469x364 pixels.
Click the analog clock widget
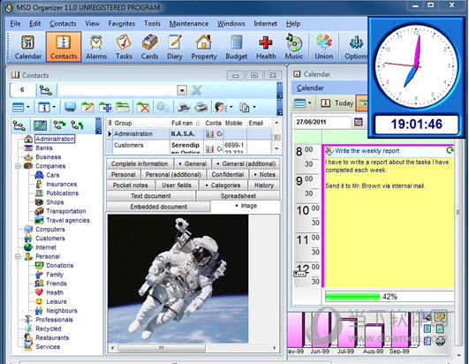(x=416, y=66)
